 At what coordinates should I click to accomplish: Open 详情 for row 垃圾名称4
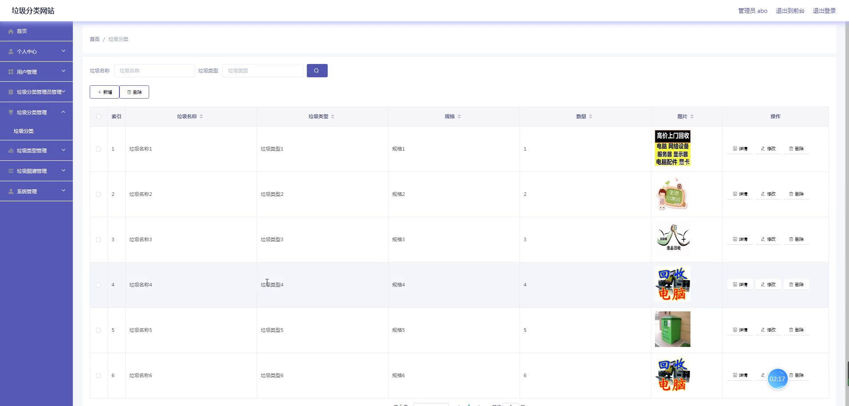coord(740,285)
